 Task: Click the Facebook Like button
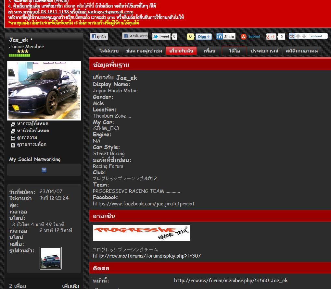(x=99, y=37)
